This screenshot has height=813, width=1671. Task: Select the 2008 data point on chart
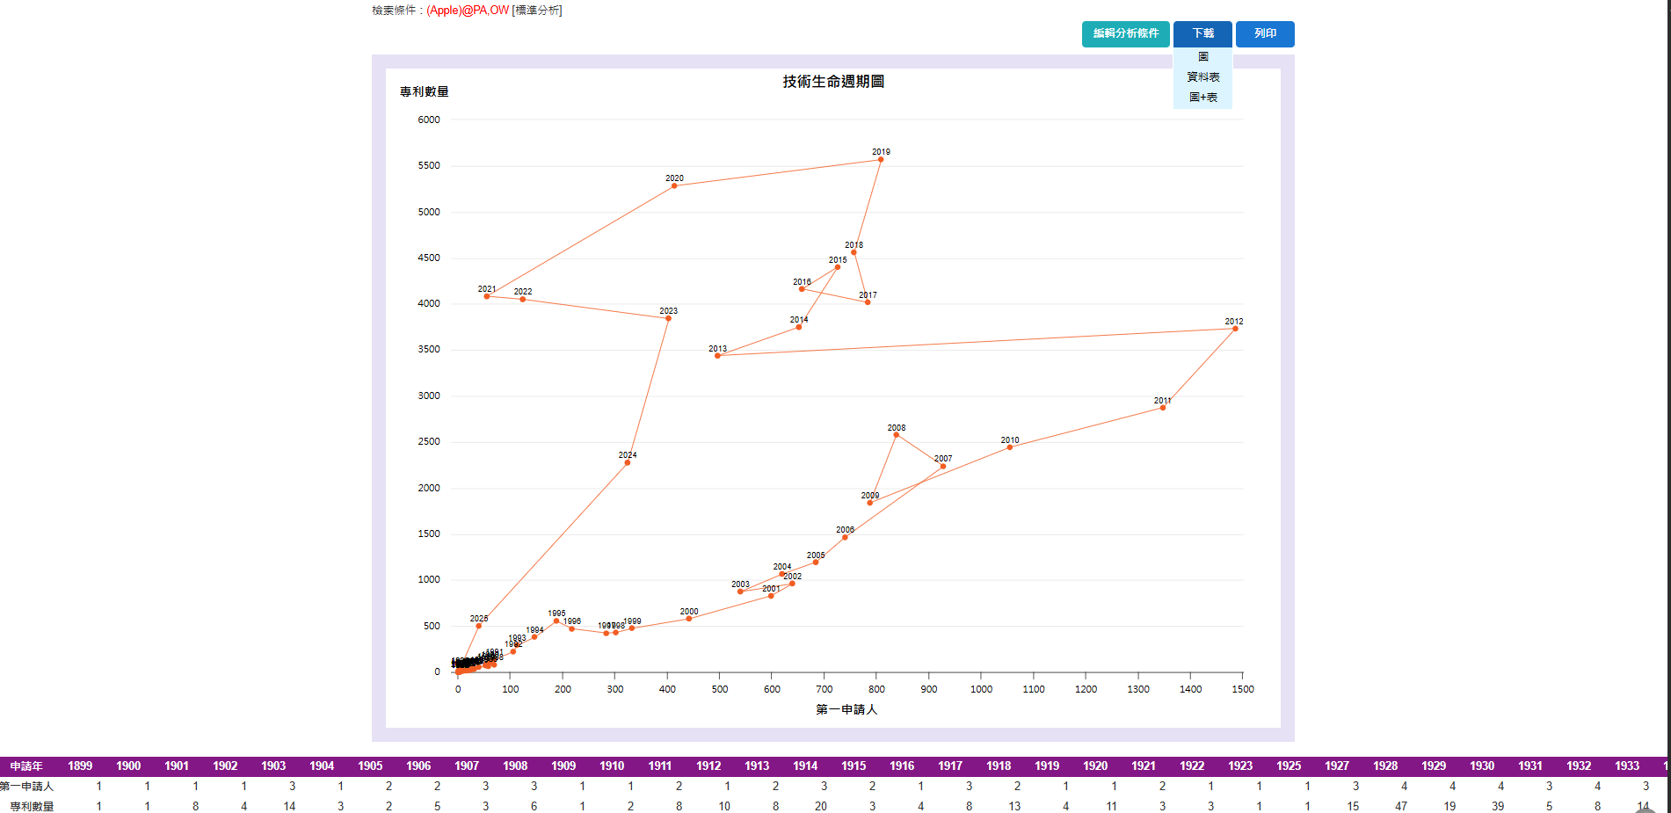(896, 435)
